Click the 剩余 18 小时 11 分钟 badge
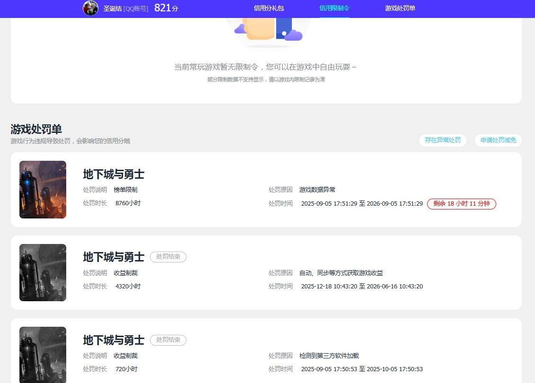This screenshot has width=535, height=383. (462, 204)
